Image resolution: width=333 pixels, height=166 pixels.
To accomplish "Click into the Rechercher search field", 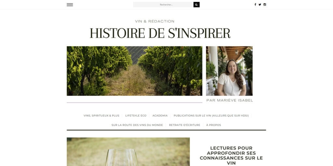I will [163, 5].
